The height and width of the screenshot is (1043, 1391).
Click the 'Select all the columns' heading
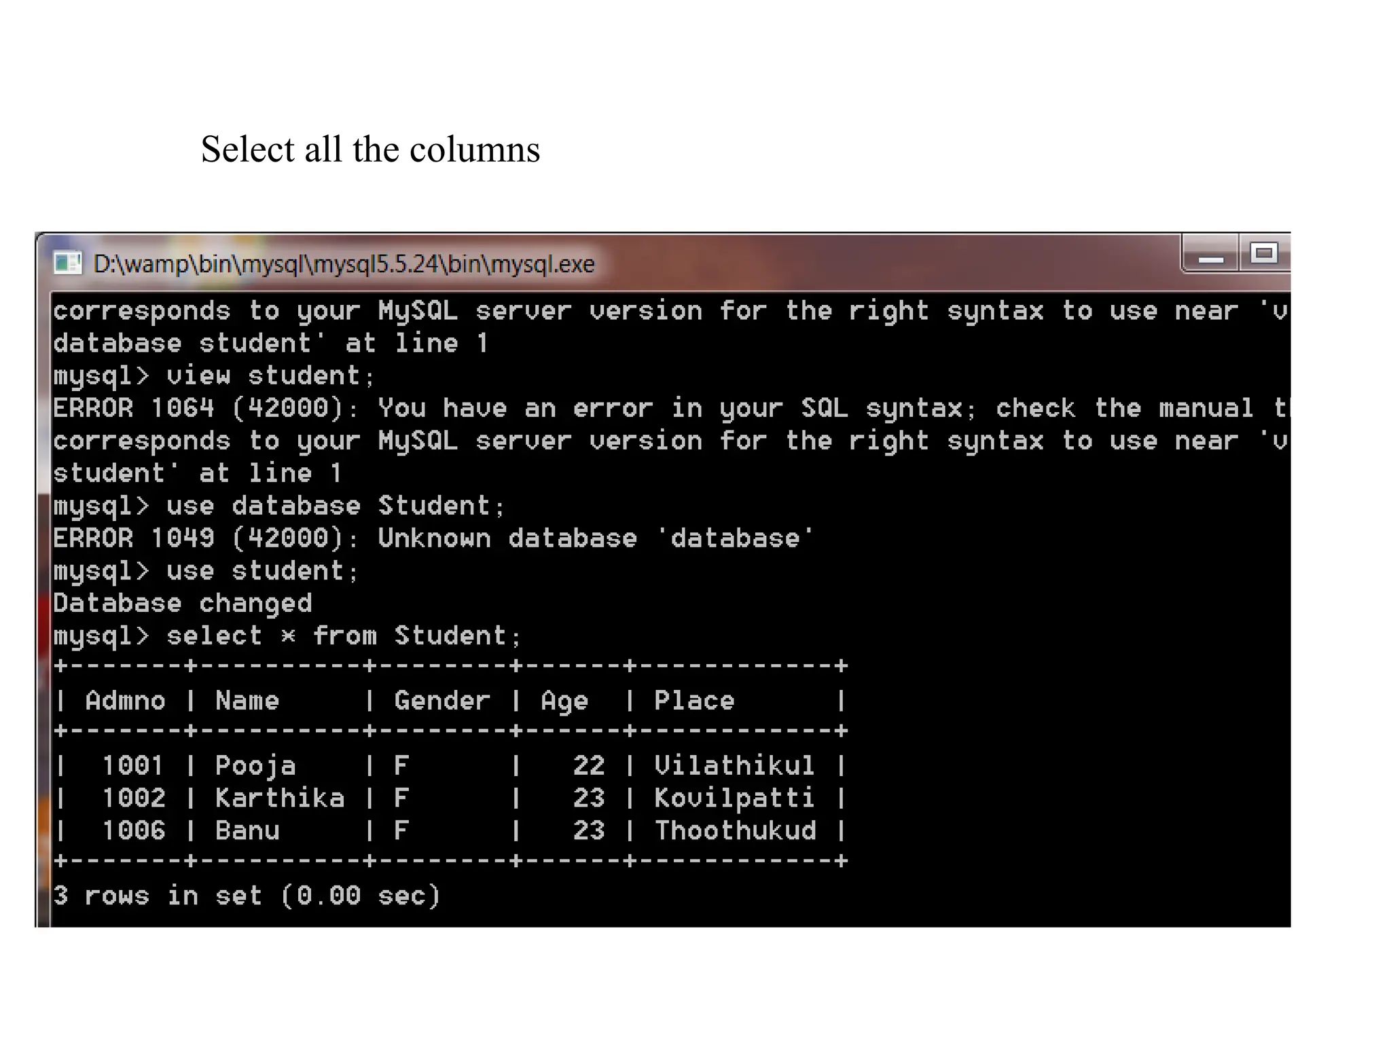370,149
